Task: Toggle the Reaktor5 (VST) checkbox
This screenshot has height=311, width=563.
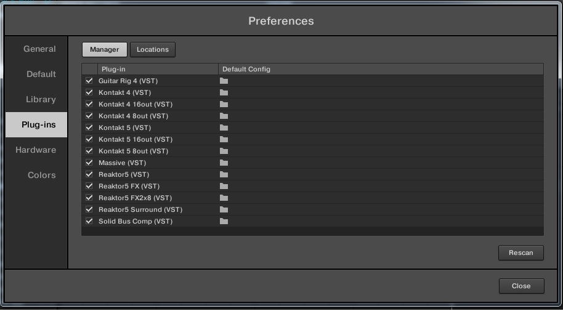Action: (x=89, y=174)
